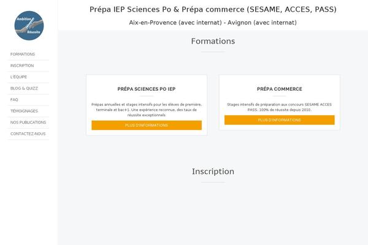Screen dimensions: 368x245
Task: Click the Inscription section heading
Action: click(213, 171)
